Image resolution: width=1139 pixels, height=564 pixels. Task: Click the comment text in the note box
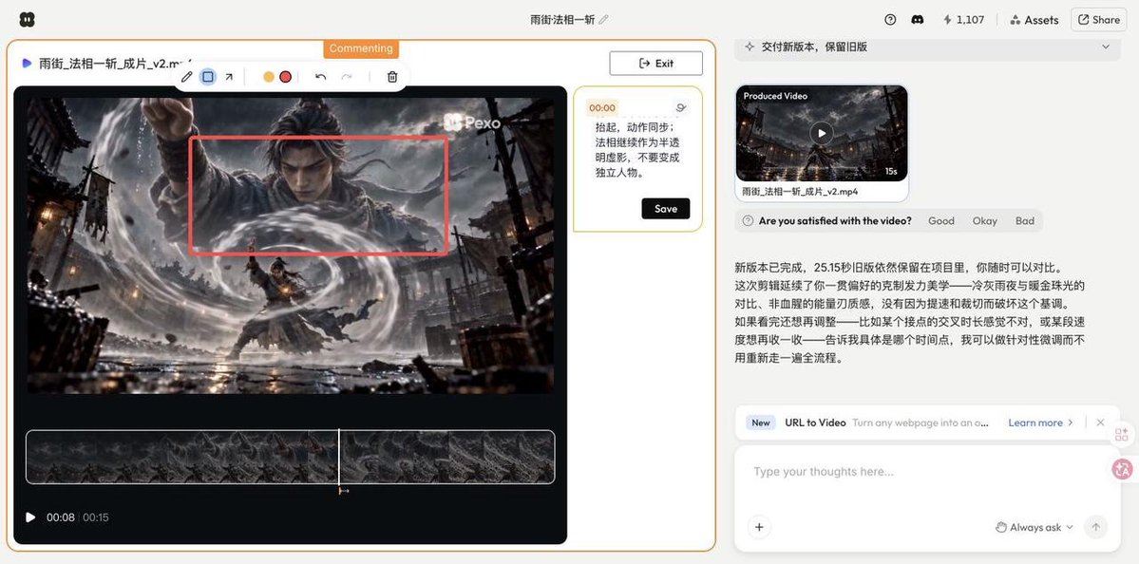pos(637,150)
